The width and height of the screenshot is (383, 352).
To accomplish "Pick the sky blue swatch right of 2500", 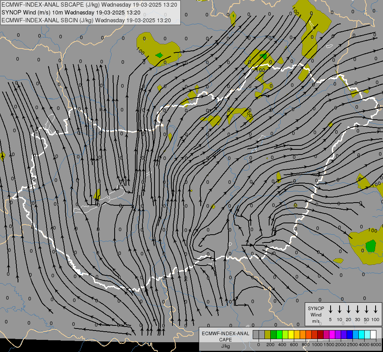I will (x=356, y=334).
